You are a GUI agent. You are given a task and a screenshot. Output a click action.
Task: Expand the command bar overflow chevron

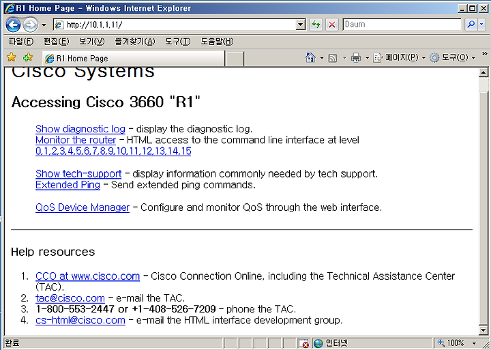click(x=484, y=53)
